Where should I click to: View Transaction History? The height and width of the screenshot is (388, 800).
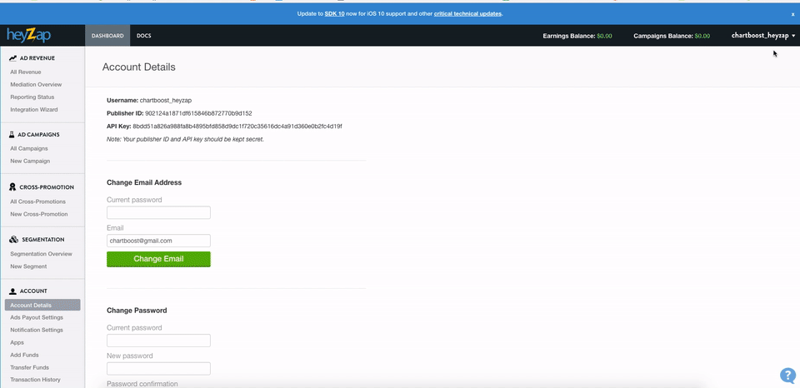click(x=35, y=380)
